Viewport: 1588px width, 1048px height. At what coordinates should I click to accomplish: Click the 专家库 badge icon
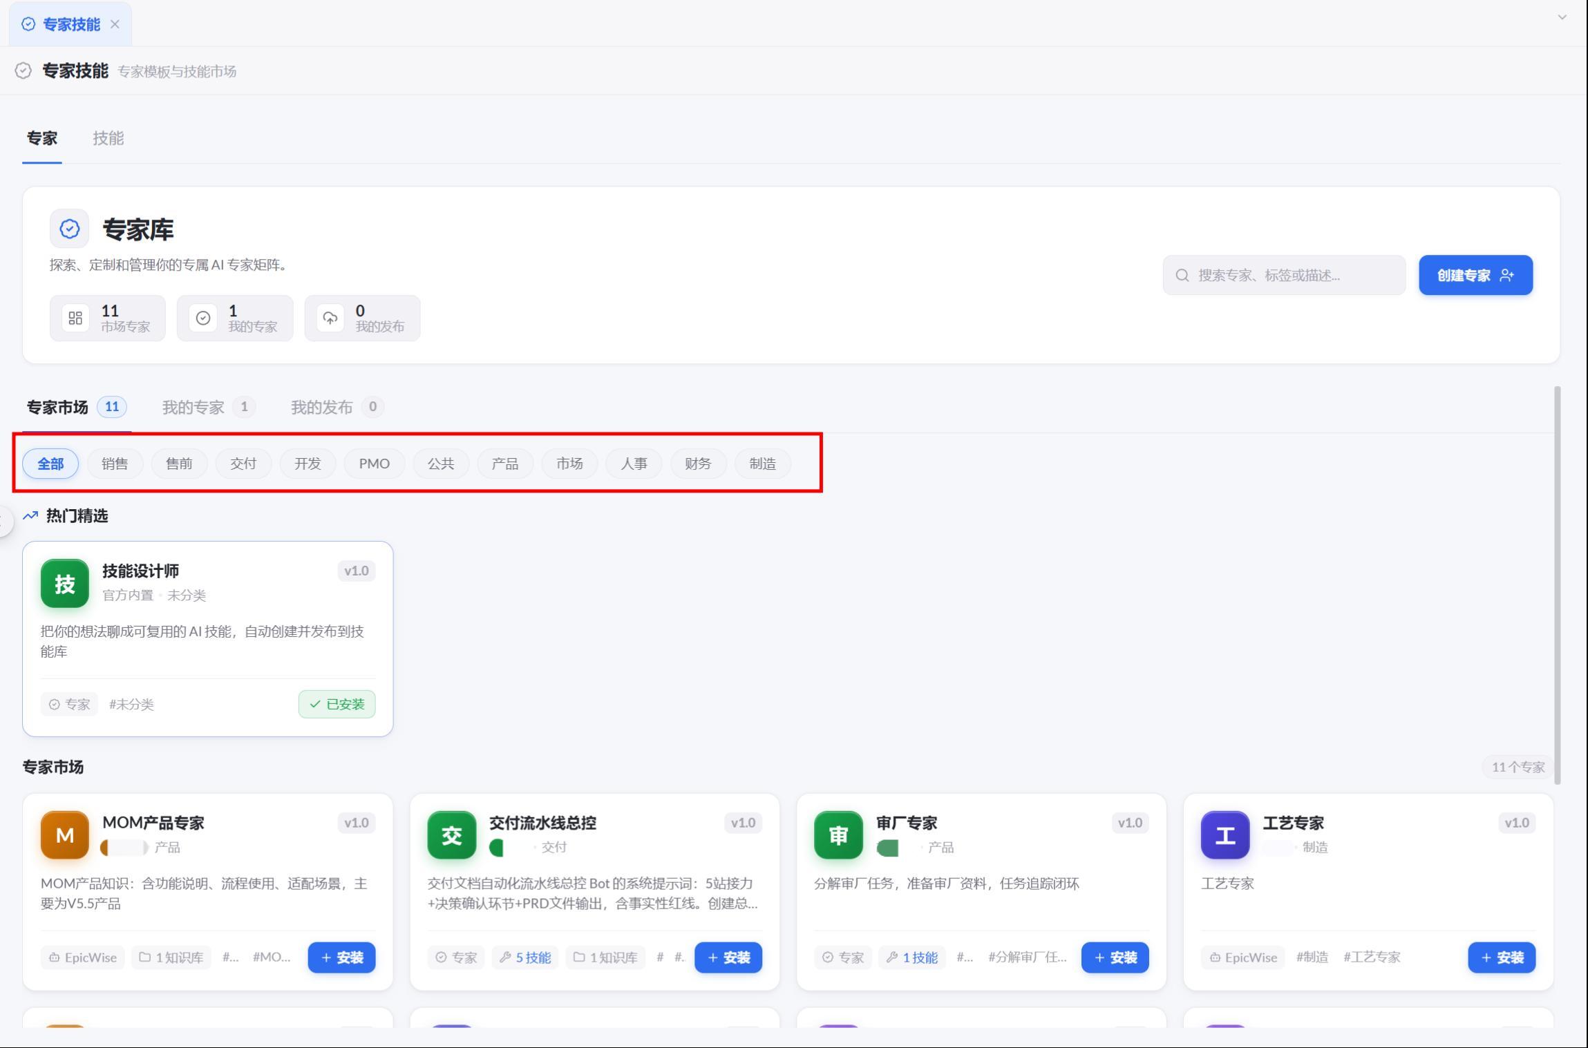69,229
